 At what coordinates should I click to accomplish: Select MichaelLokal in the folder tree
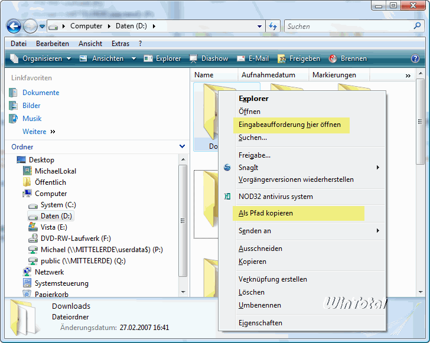(56, 171)
